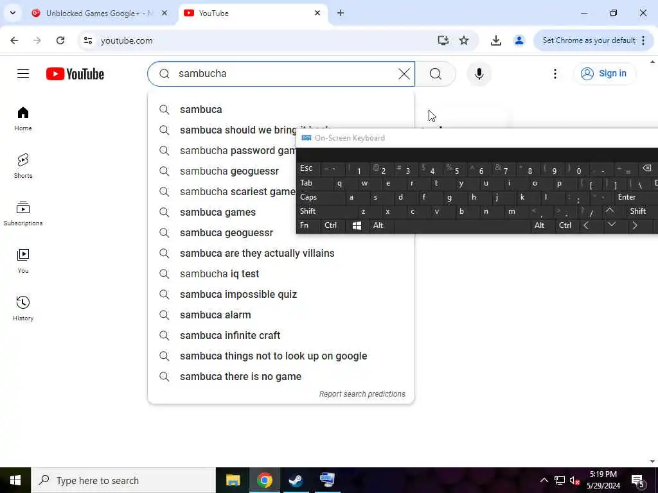658x493 pixels.
Task: Open History in the sidebar
Action: pyautogui.click(x=23, y=309)
